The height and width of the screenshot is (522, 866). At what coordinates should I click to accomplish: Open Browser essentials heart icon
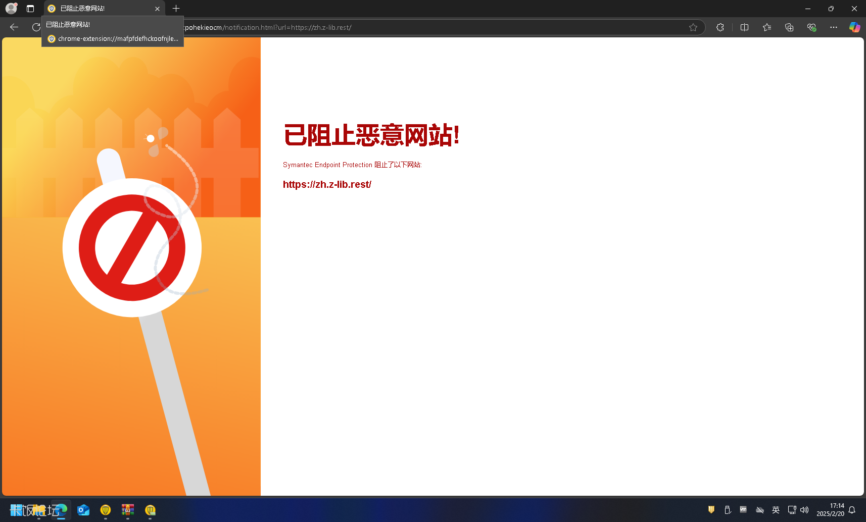811,27
